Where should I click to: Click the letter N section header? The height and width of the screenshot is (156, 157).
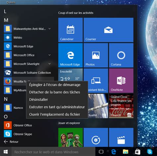pyautogui.click(x=6, y=99)
